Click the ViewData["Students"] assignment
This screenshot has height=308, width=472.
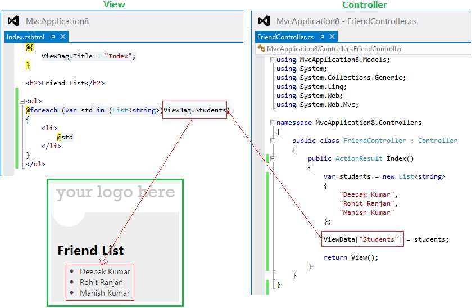[x=363, y=239]
